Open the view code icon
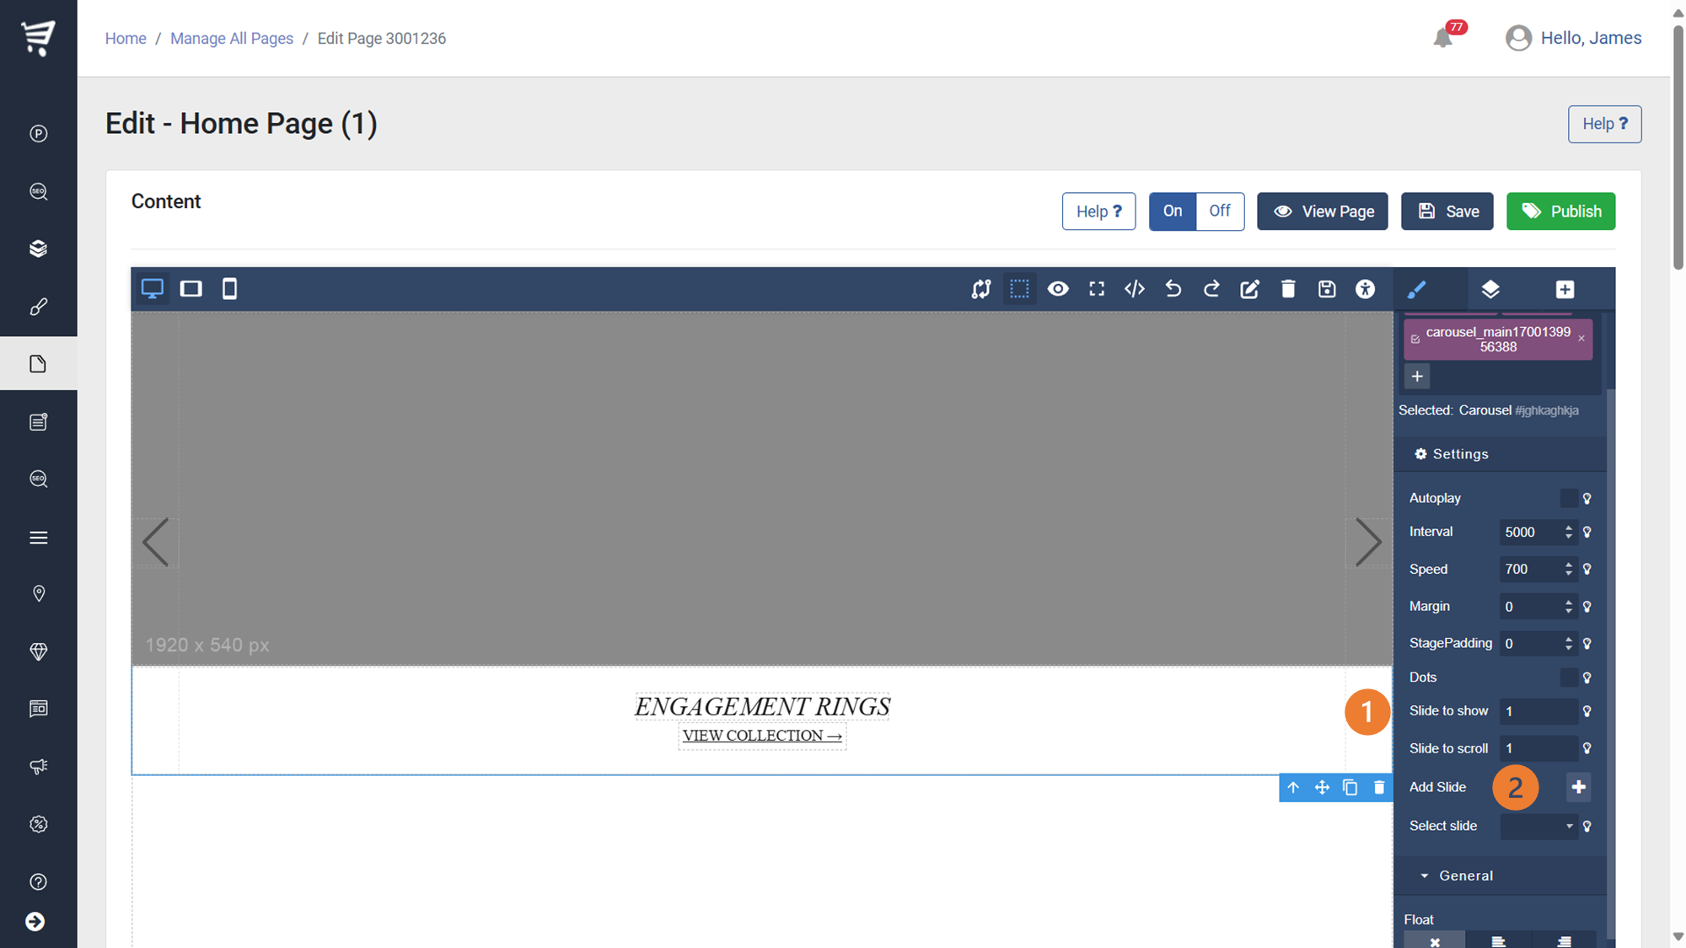The image size is (1686, 948). click(1135, 289)
